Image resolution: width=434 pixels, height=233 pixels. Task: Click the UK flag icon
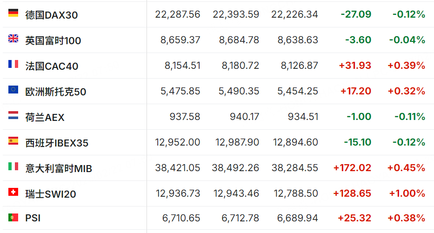click(x=13, y=39)
